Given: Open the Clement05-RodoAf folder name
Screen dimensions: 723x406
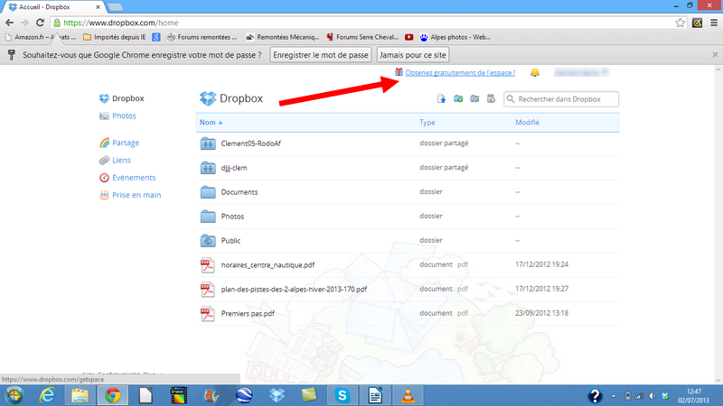Looking at the screenshot, I should pos(251,143).
